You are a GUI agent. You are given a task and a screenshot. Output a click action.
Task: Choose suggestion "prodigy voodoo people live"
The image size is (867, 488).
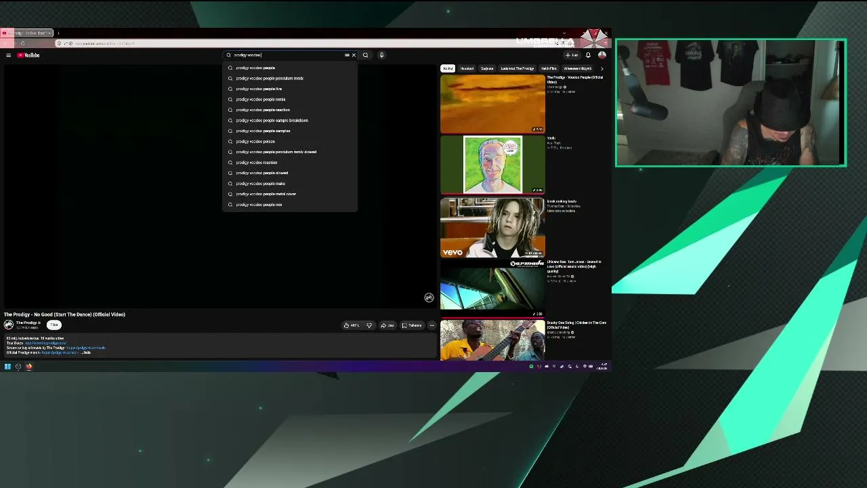click(x=290, y=89)
